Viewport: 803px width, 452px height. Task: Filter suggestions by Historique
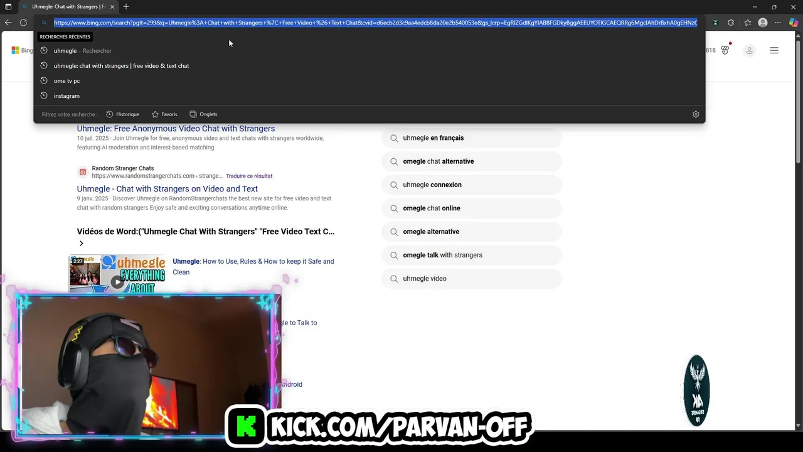tap(122, 114)
